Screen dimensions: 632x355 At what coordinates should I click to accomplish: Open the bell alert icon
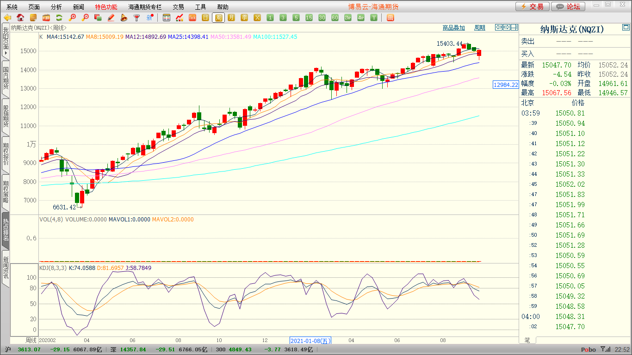(124, 18)
